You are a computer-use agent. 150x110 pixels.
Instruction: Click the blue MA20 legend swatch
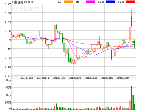(x=110, y=2)
